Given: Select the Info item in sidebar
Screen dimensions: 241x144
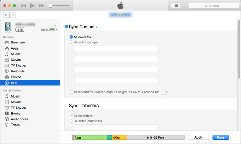Looking at the screenshot, I should point(30,83).
